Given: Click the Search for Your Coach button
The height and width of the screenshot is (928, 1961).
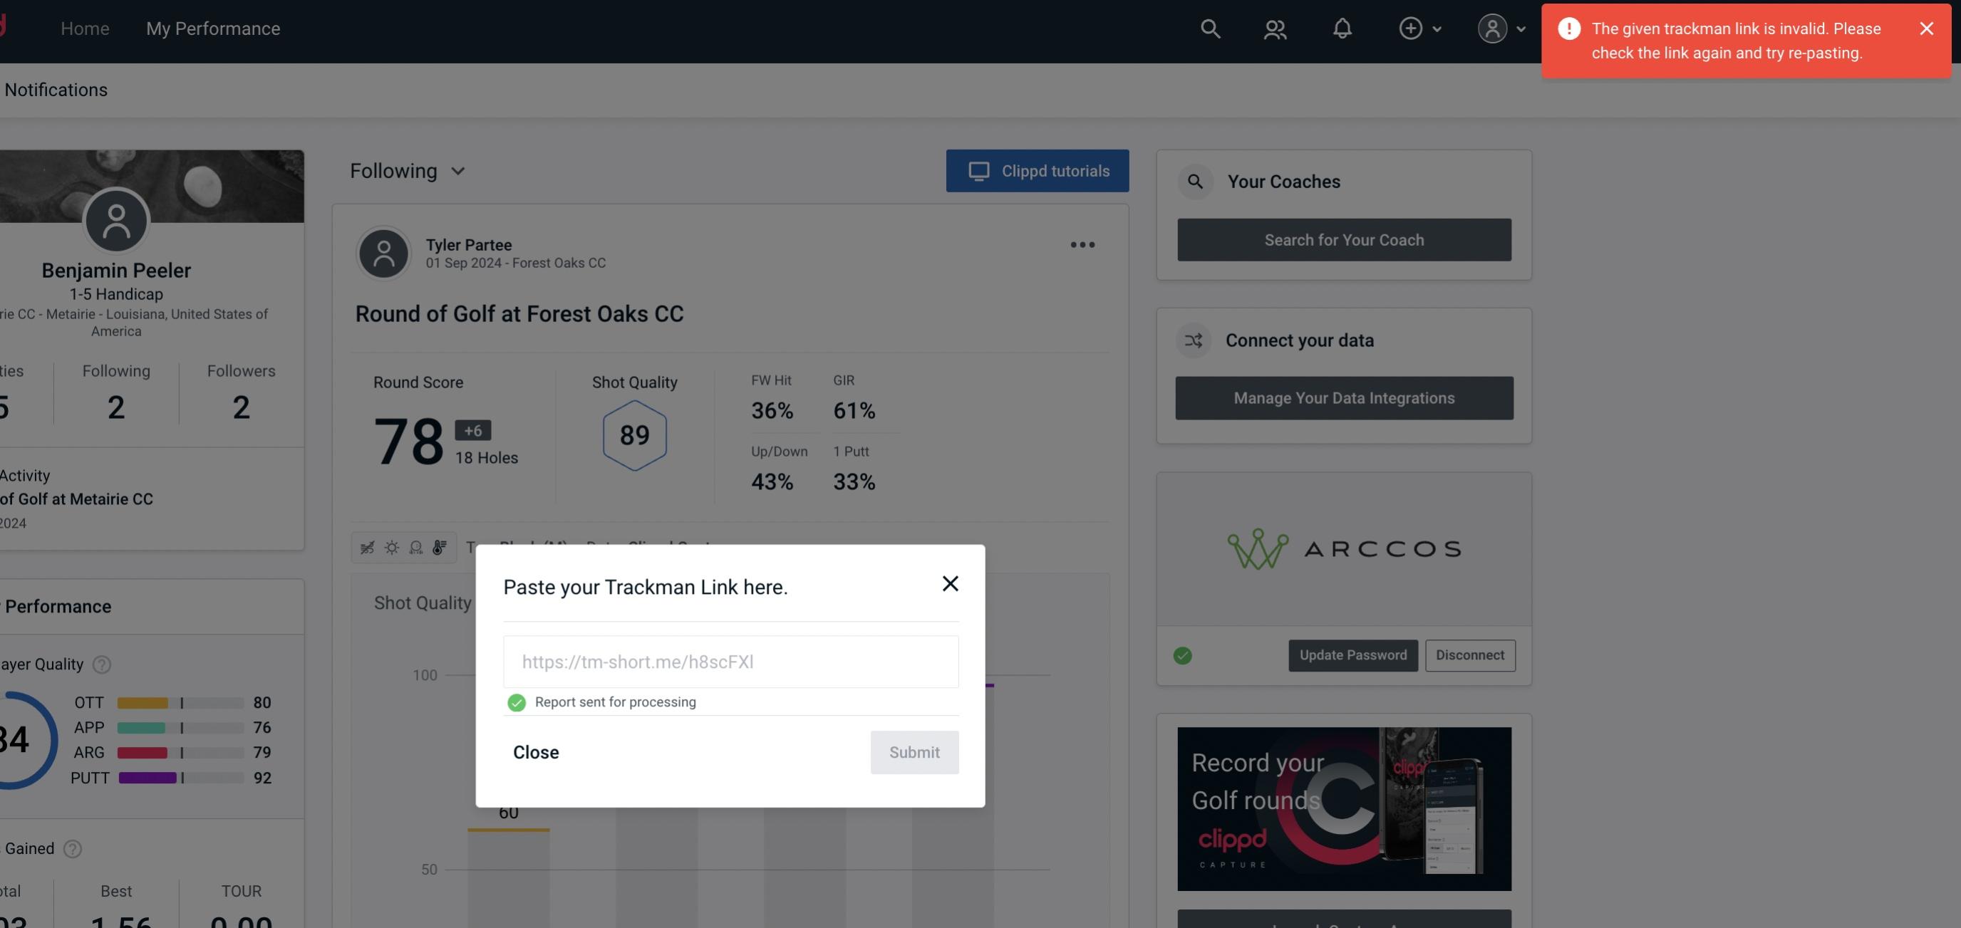Looking at the screenshot, I should (1345, 239).
